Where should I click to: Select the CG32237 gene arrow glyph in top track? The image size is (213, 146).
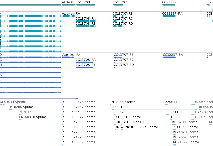[169, 5]
